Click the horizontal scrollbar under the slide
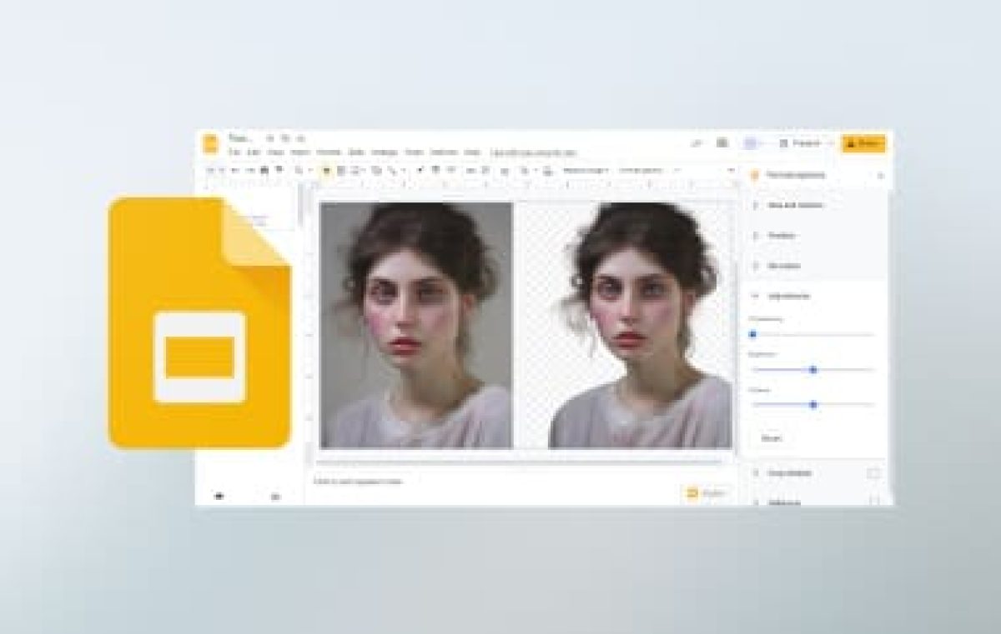1001x634 pixels. click(x=519, y=461)
